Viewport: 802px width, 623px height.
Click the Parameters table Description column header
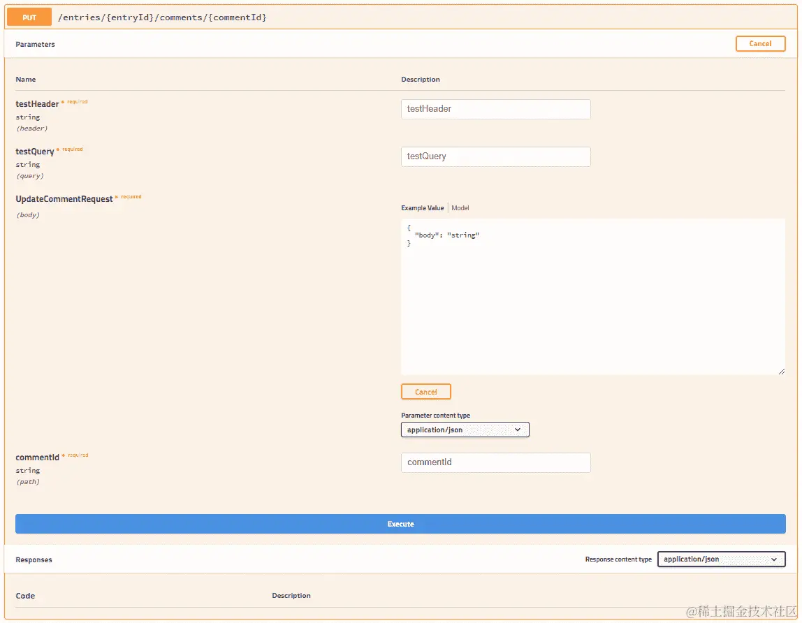point(420,80)
